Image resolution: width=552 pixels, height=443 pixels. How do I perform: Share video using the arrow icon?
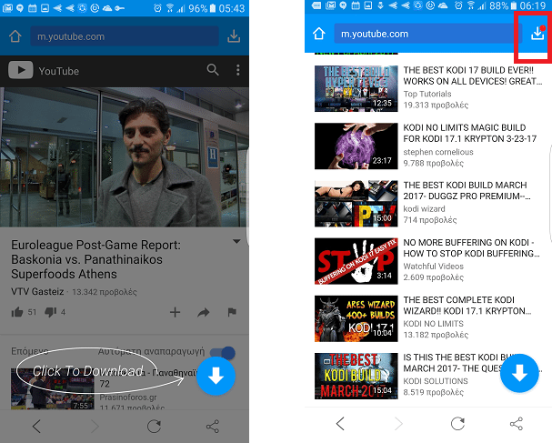pos(204,312)
